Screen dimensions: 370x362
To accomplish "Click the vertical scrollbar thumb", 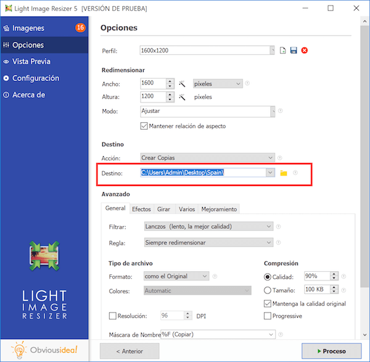I will click(x=365, y=156).
